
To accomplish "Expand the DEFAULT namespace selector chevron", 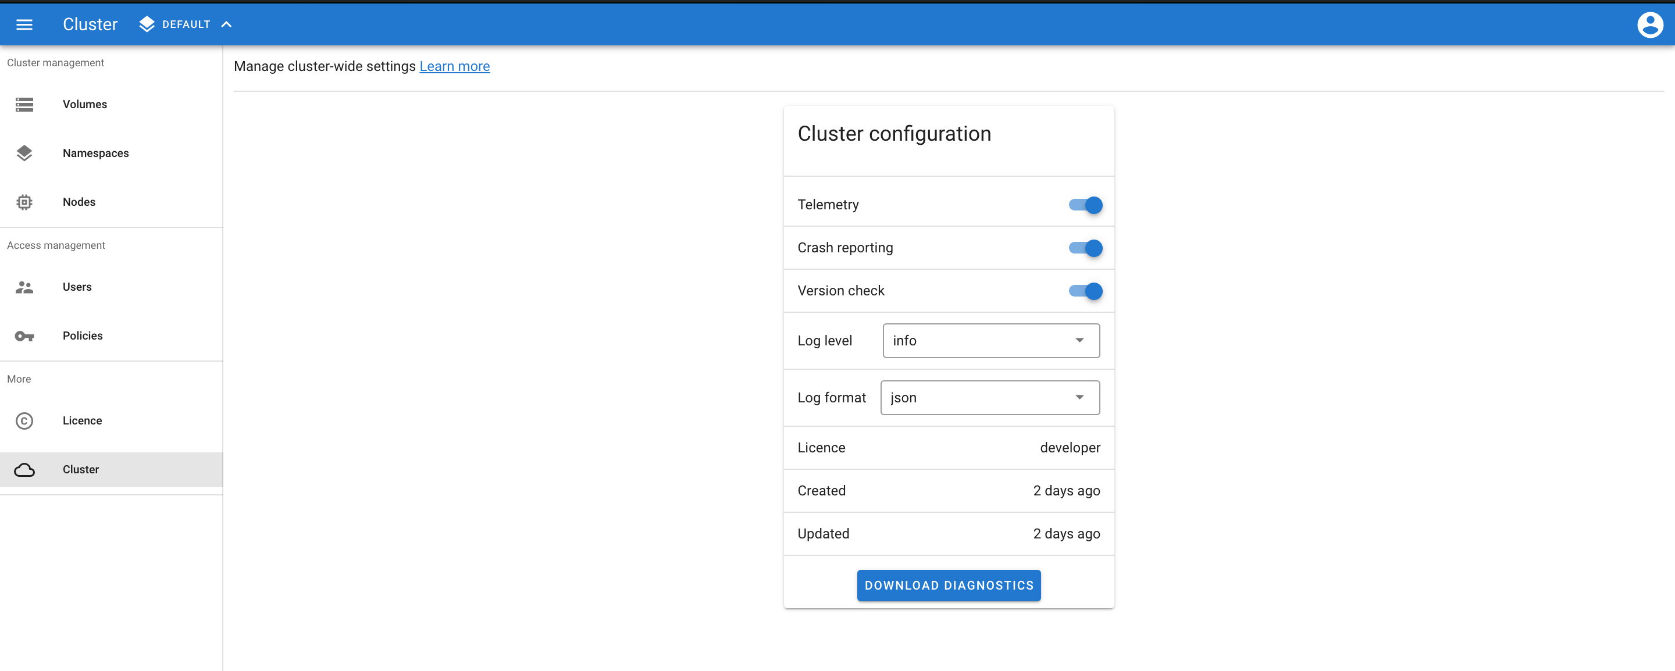I will pyautogui.click(x=226, y=24).
